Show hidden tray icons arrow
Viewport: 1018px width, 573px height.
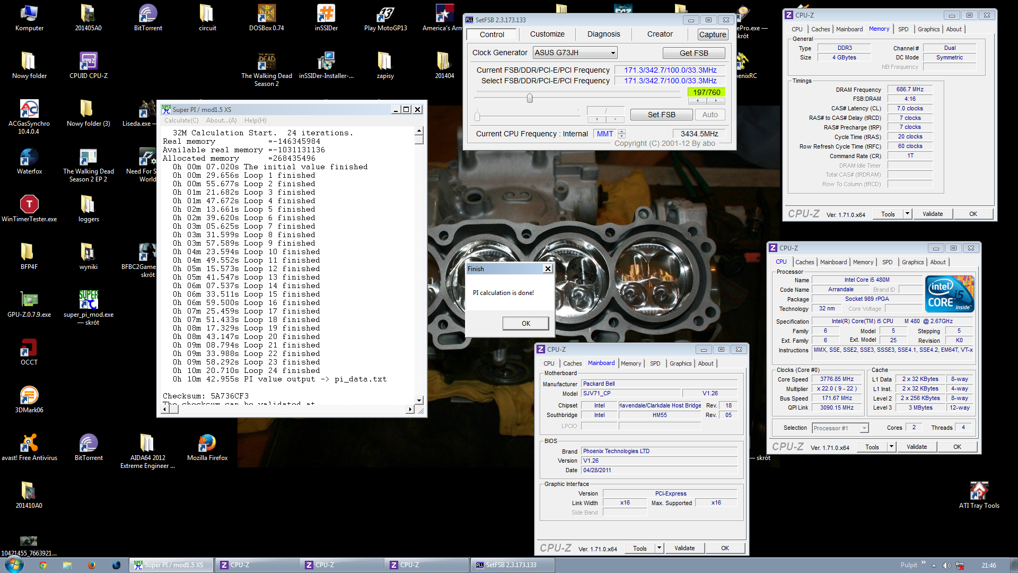[934, 565]
